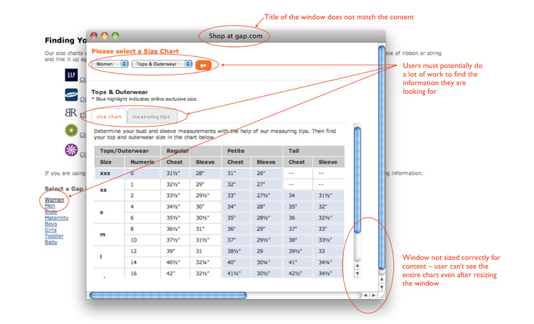Click the '38½"' petite chest cell
This screenshot has height=324, width=534.
tap(236, 251)
